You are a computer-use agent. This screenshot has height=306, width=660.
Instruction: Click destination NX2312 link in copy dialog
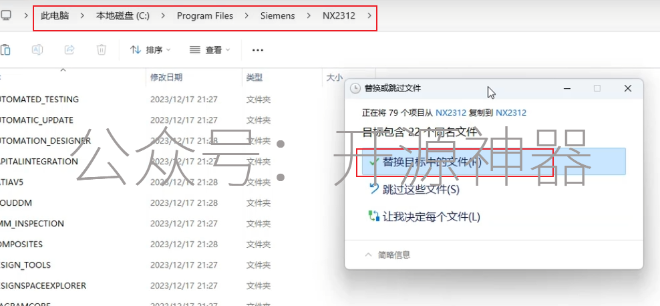(511, 113)
